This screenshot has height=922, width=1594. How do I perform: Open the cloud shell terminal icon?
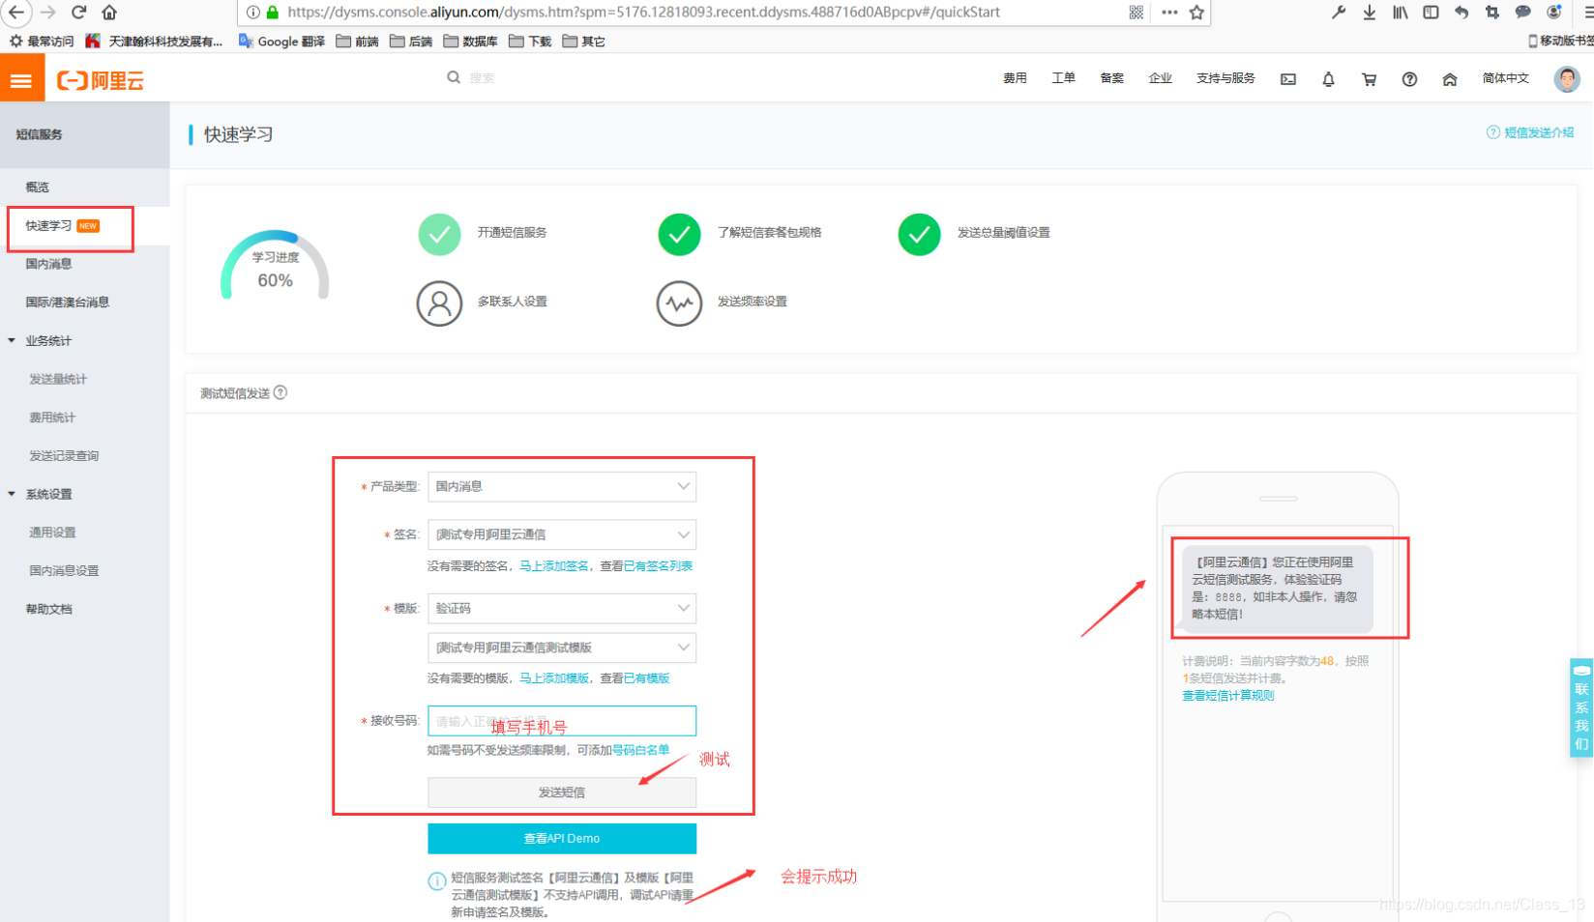(1288, 79)
